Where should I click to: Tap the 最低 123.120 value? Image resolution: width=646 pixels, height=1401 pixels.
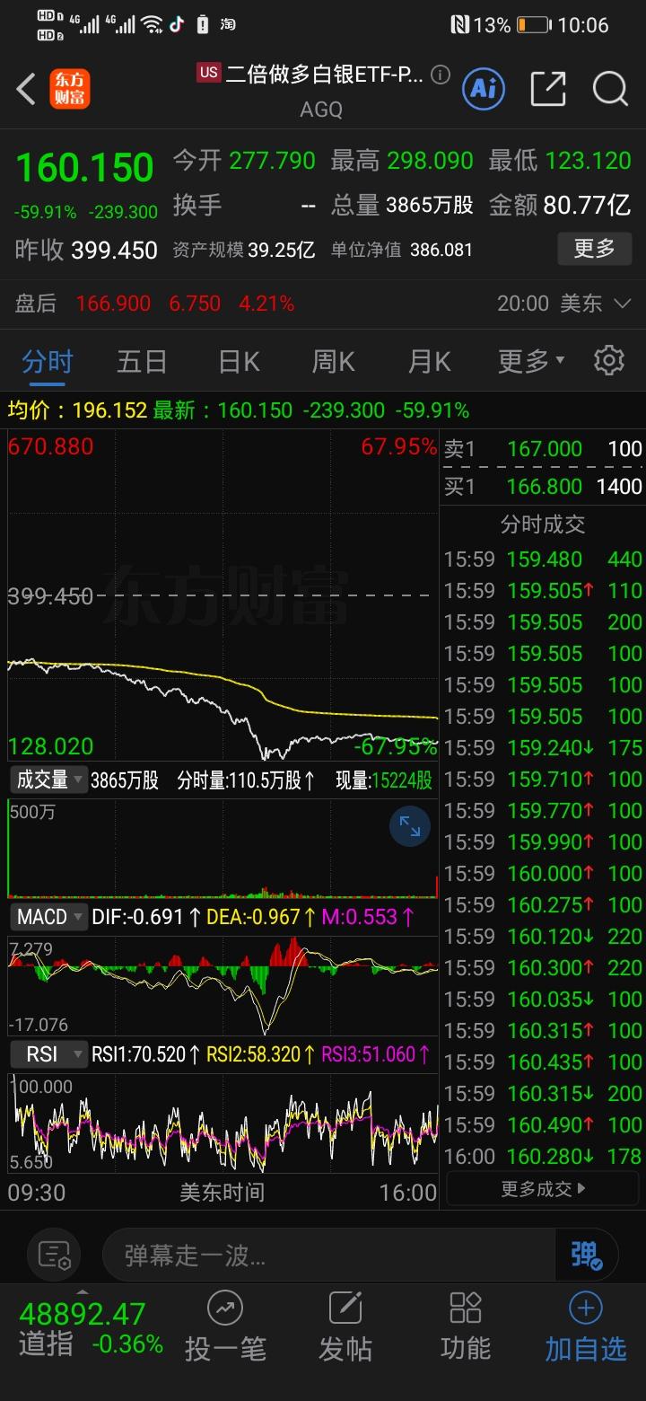click(588, 161)
